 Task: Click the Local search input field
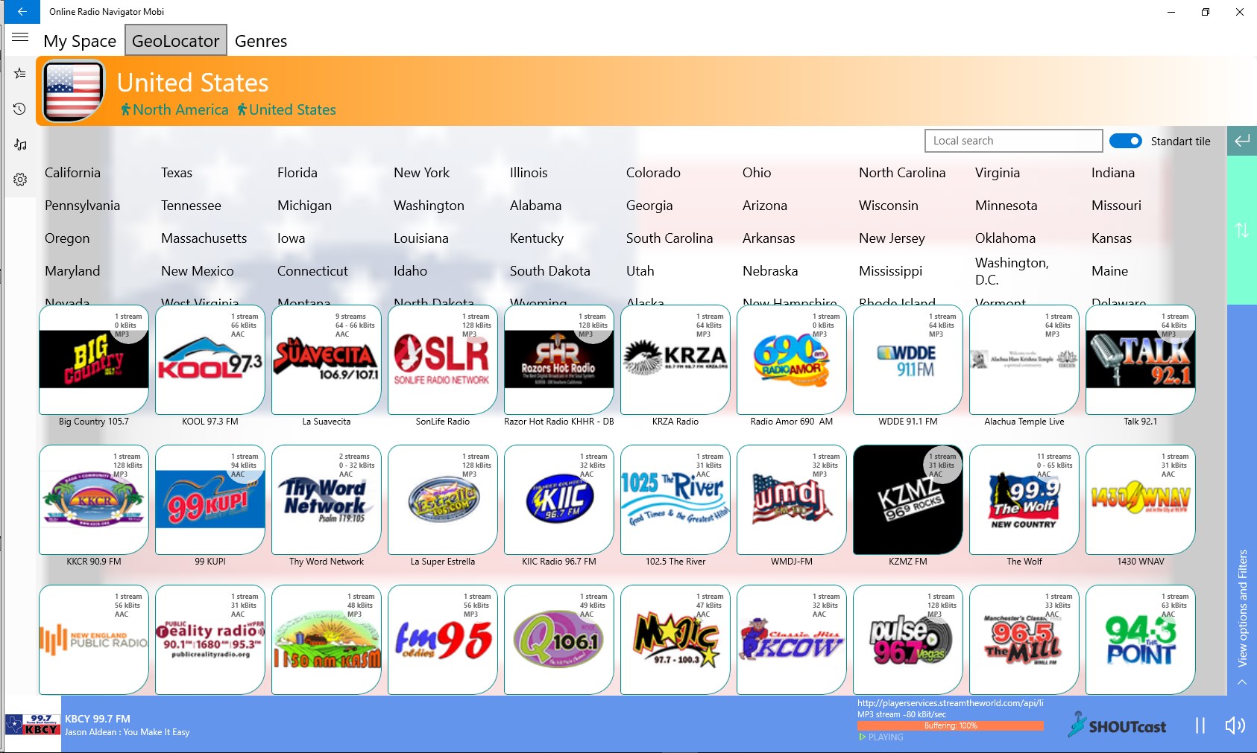pyautogui.click(x=1013, y=141)
